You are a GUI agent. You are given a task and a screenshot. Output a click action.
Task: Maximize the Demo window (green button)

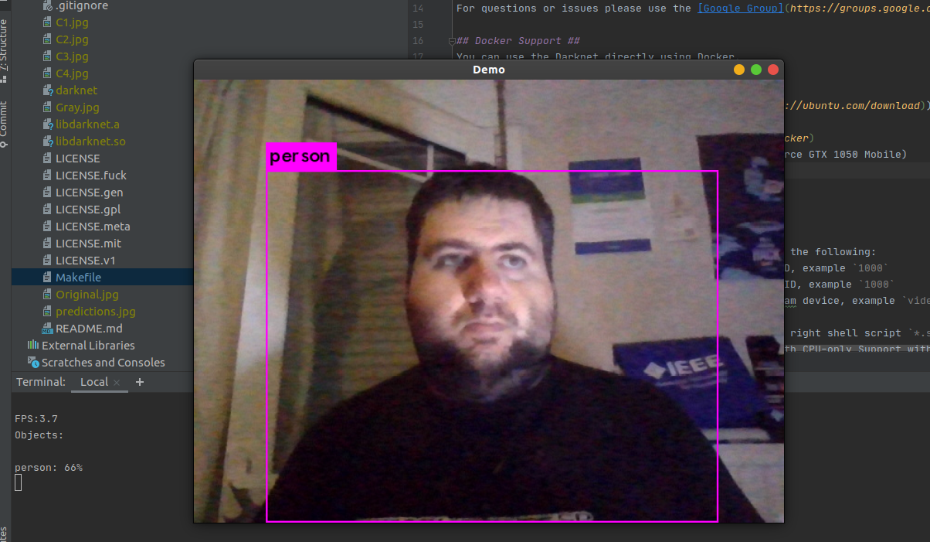click(756, 70)
